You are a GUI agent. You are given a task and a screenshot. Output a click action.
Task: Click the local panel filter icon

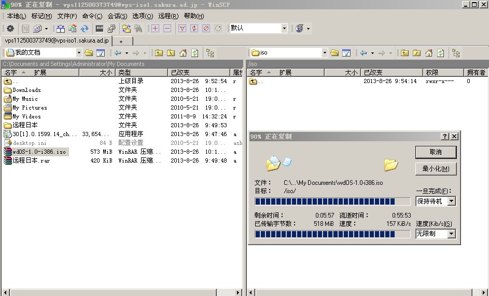click(101, 53)
